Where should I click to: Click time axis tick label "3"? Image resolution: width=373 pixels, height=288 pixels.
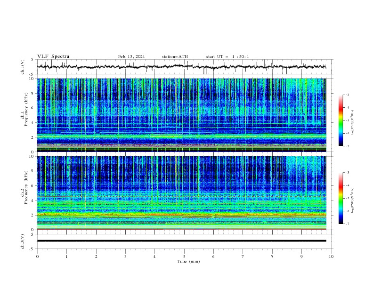(125, 256)
